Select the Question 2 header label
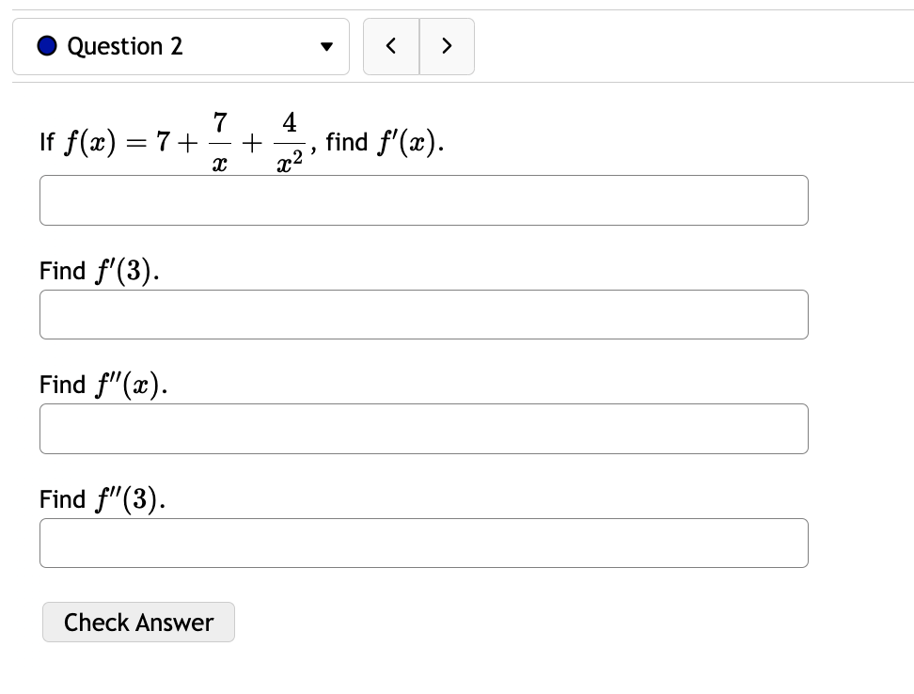 click(124, 45)
